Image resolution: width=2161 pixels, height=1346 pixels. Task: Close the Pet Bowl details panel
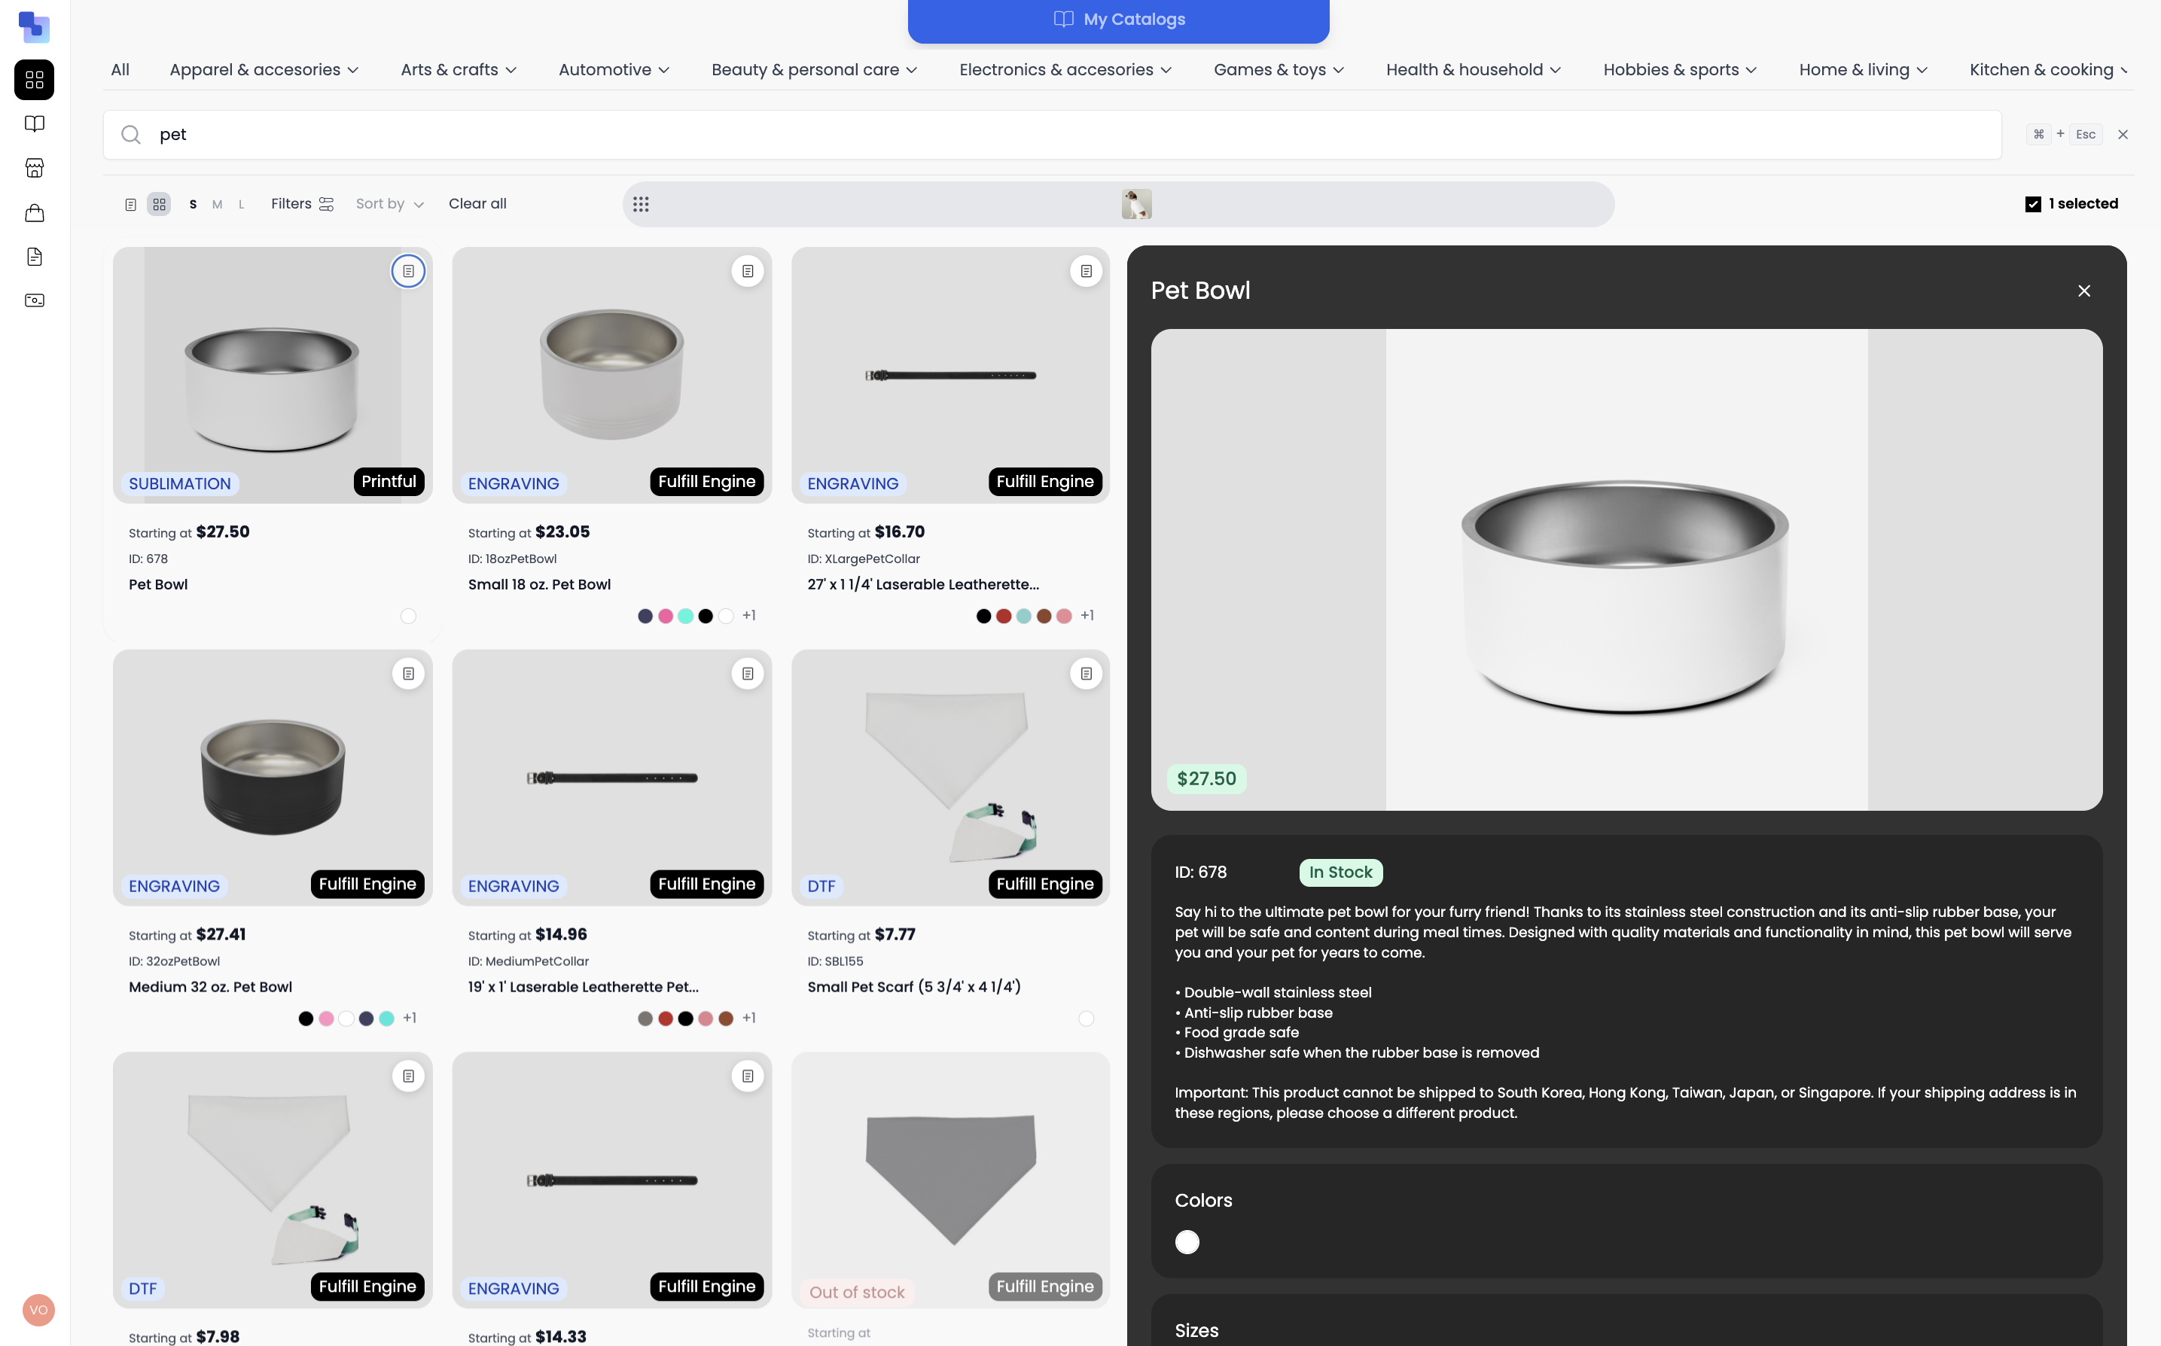pyautogui.click(x=2083, y=291)
